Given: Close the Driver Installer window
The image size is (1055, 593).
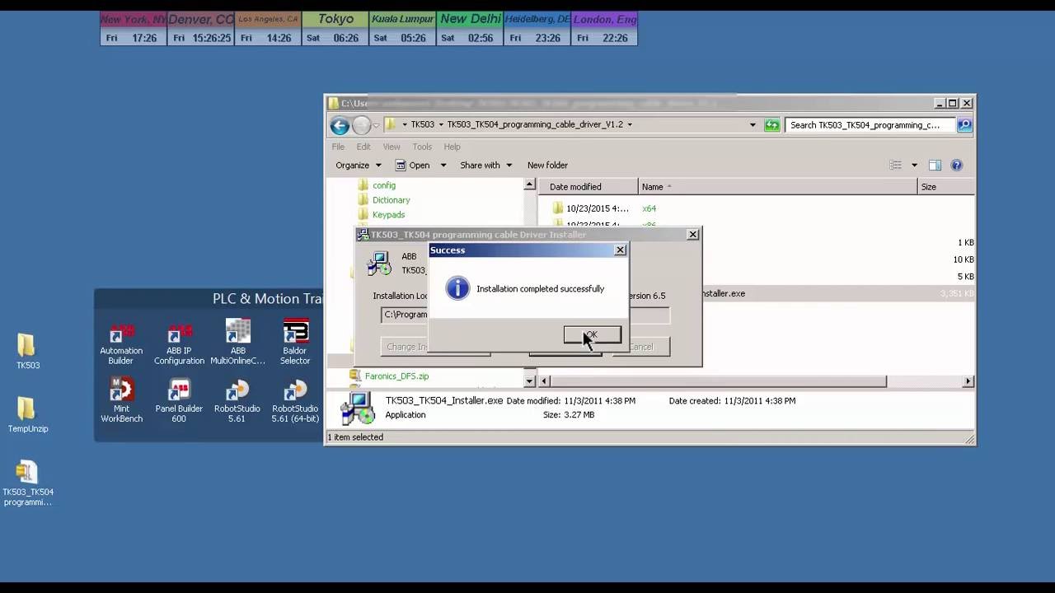Looking at the screenshot, I should click(x=692, y=235).
